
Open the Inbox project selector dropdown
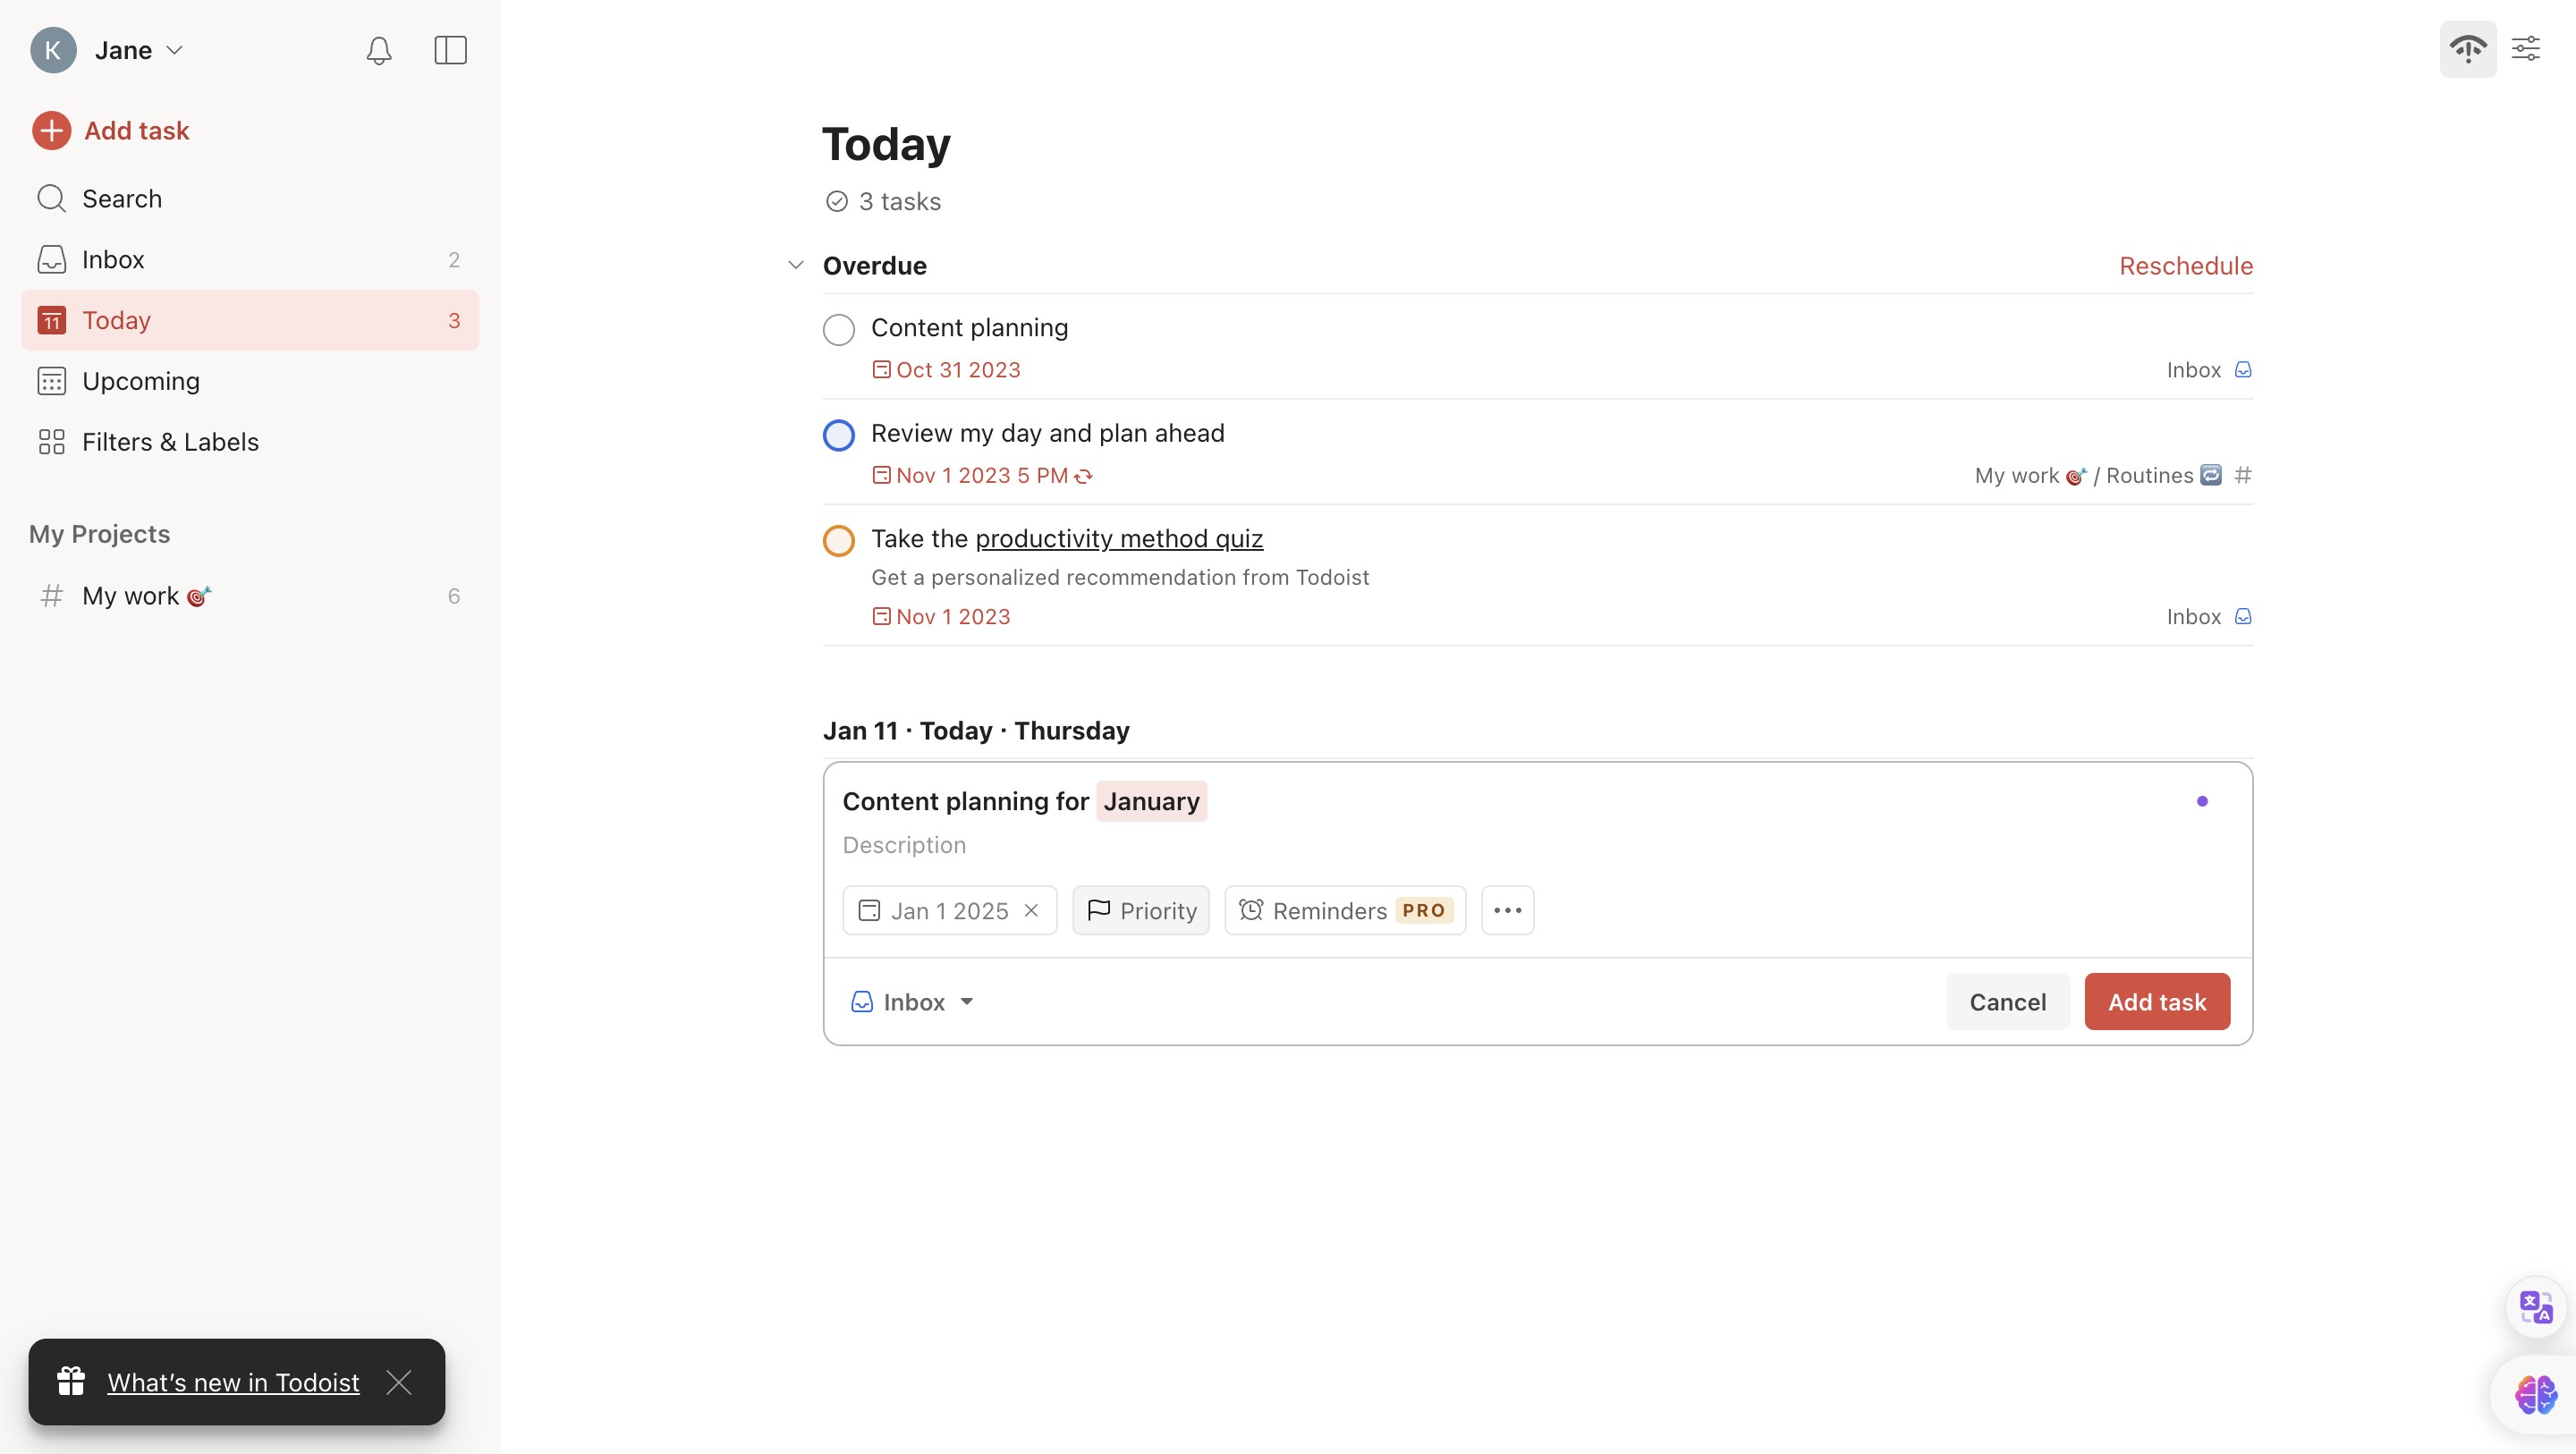[912, 1001]
